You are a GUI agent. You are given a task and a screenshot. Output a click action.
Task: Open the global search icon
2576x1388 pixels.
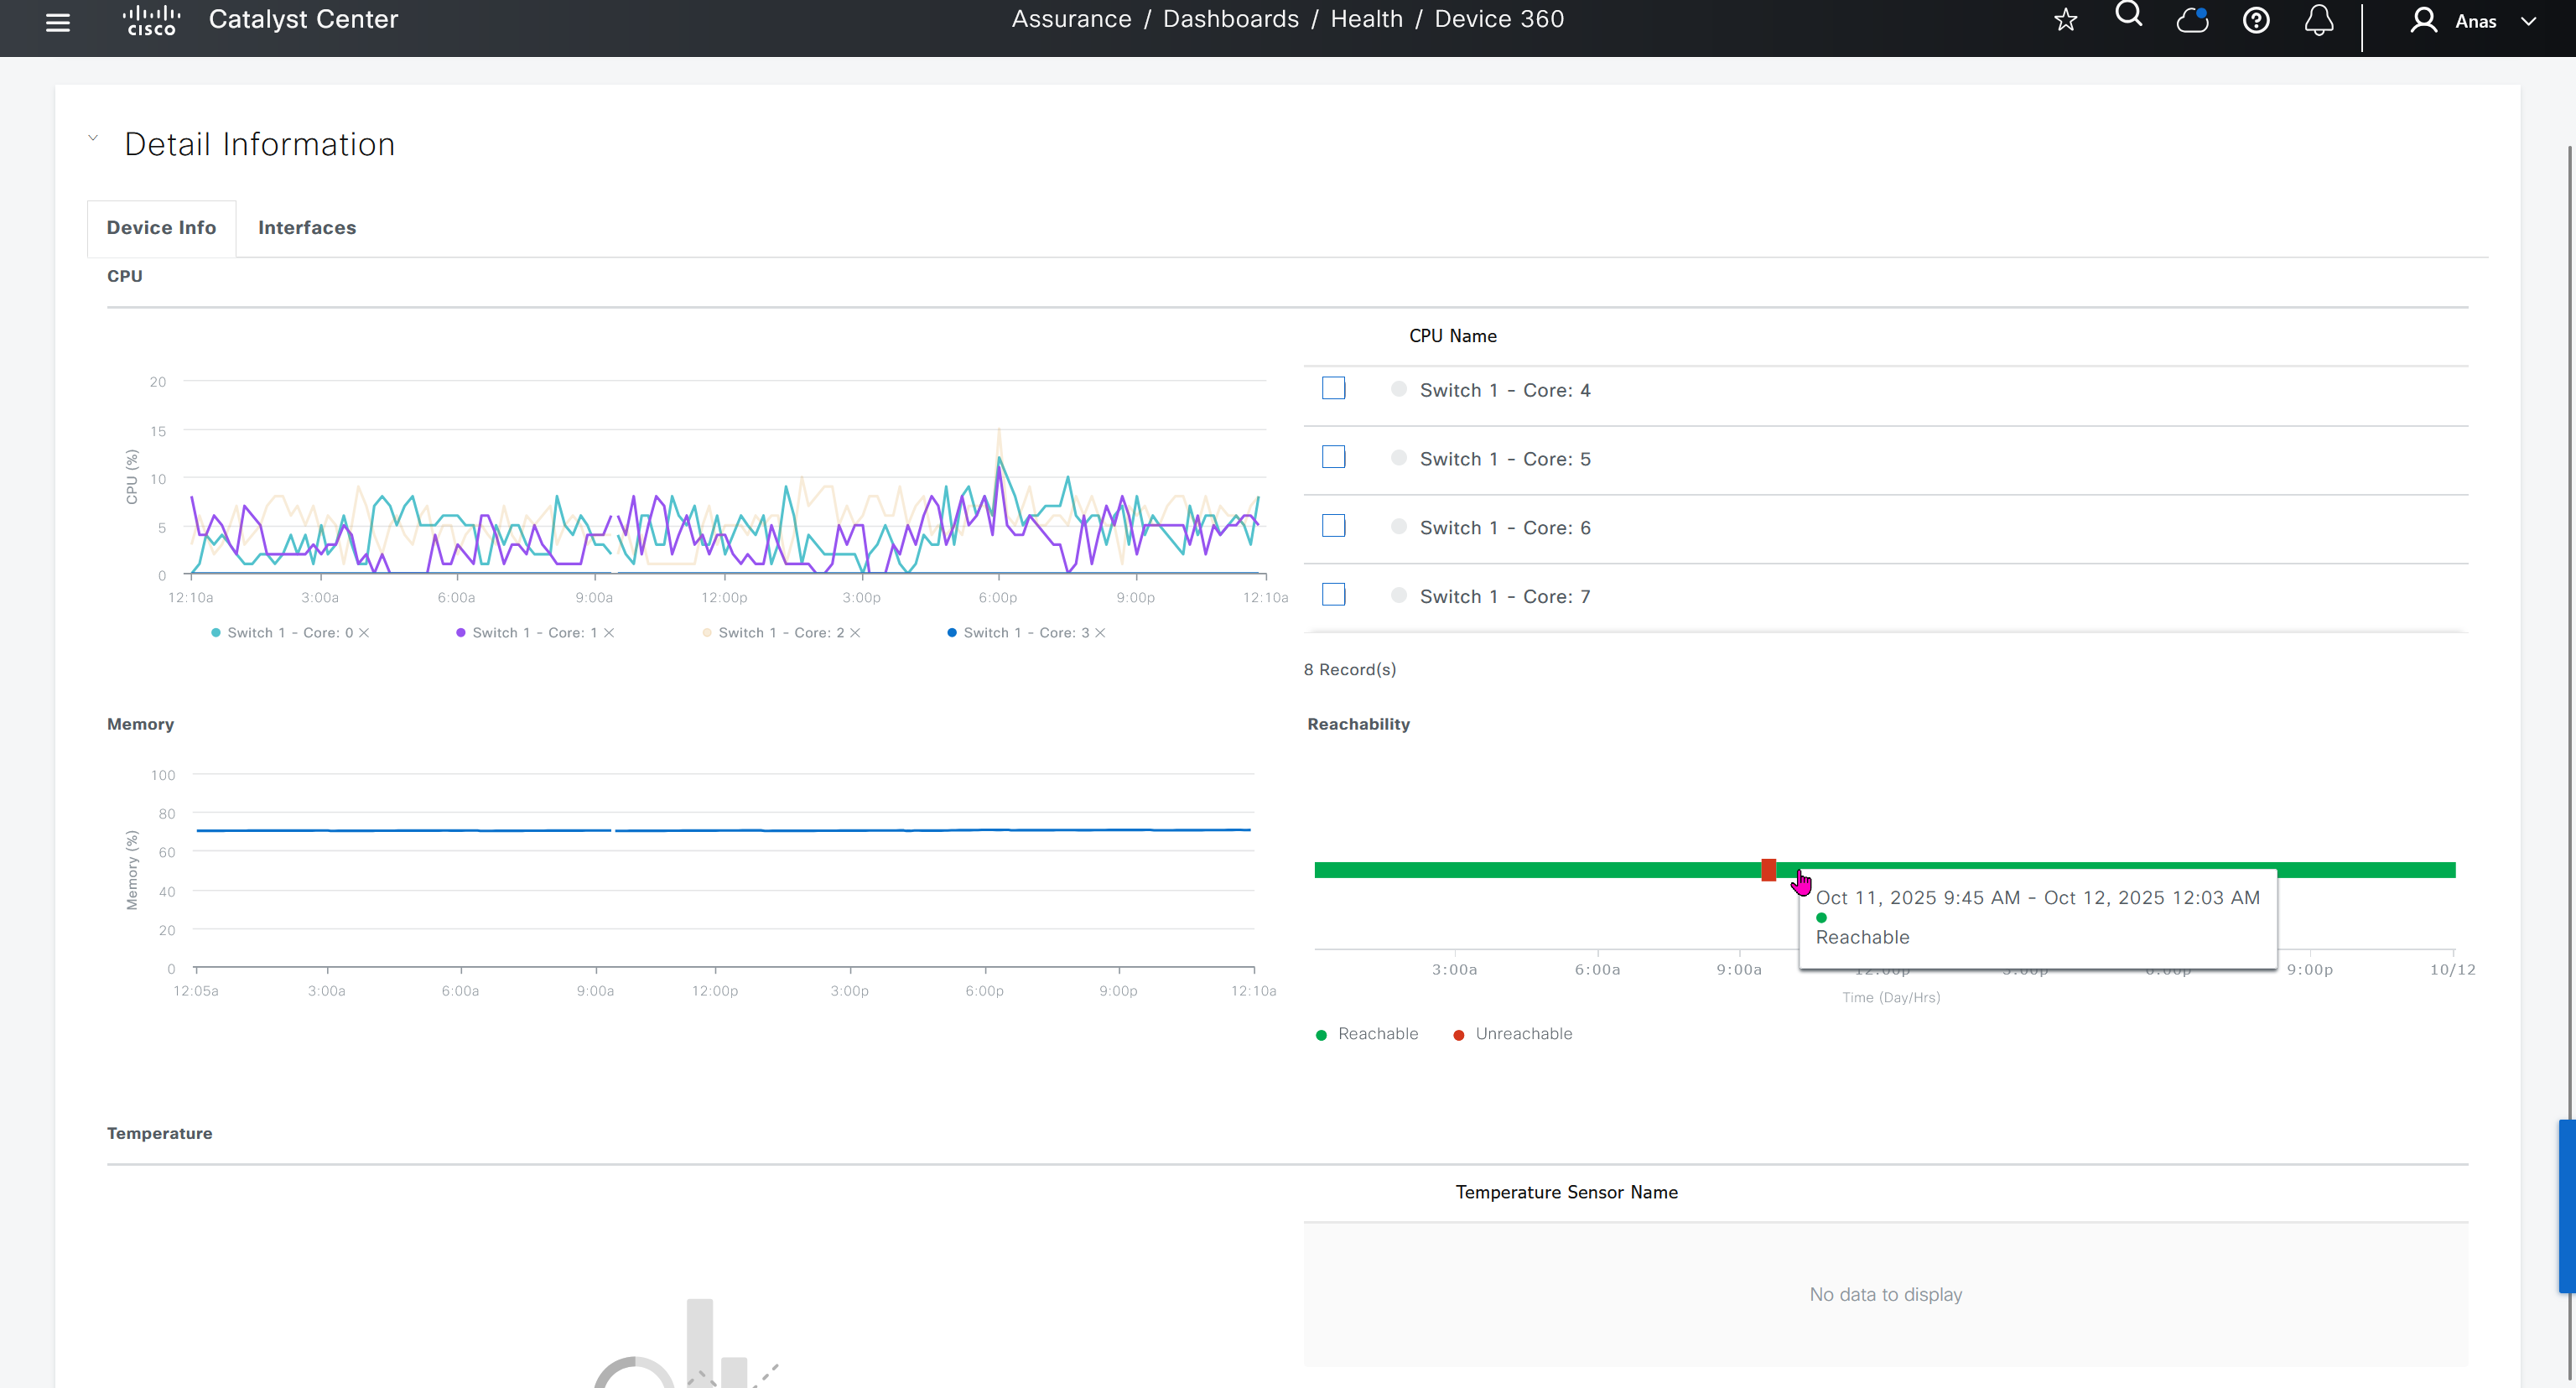point(2129,15)
